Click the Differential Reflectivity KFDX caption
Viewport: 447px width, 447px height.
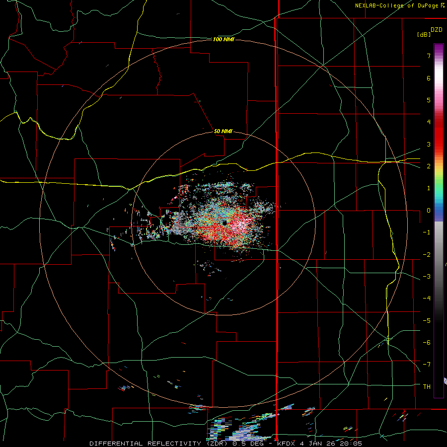226,444
